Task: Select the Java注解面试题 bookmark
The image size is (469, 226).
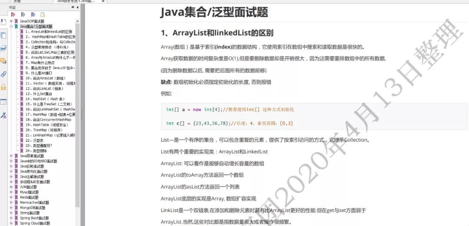Action: pos(32,176)
